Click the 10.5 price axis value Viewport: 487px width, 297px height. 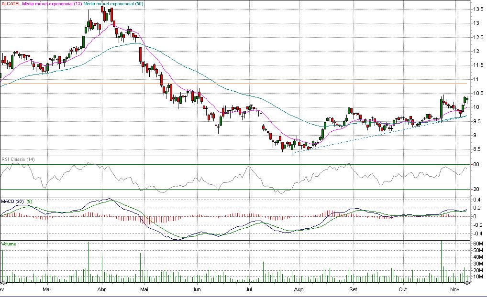click(478, 93)
